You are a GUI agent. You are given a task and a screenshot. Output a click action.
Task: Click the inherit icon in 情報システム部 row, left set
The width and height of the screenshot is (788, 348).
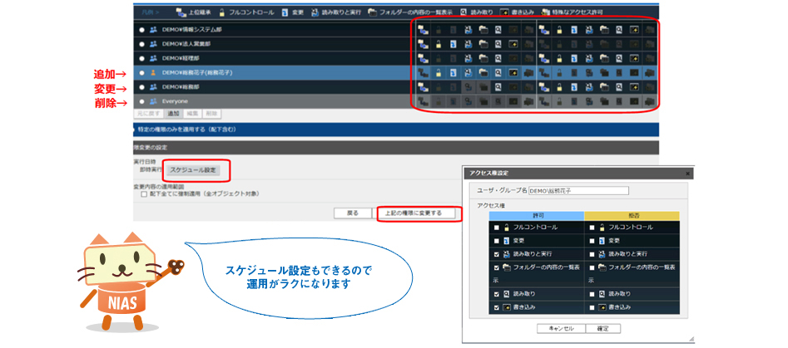(x=424, y=30)
